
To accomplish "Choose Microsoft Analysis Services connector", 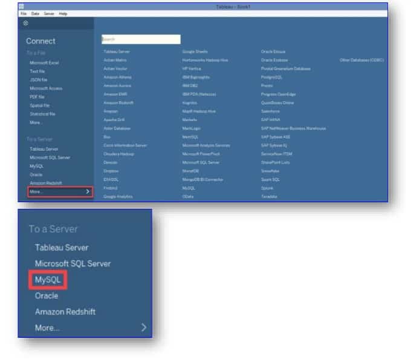I will tap(206, 145).
